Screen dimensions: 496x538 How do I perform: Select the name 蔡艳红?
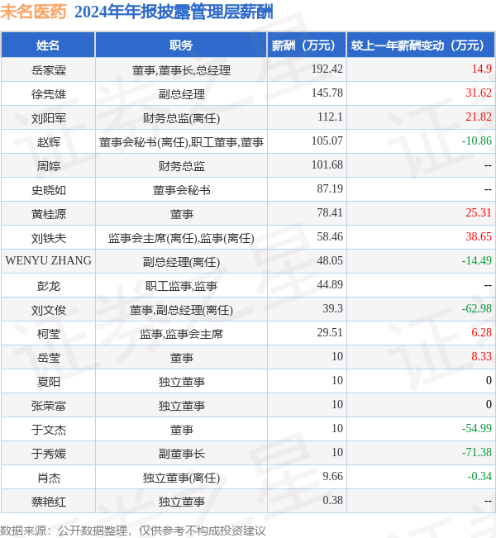(x=49, y=502)
